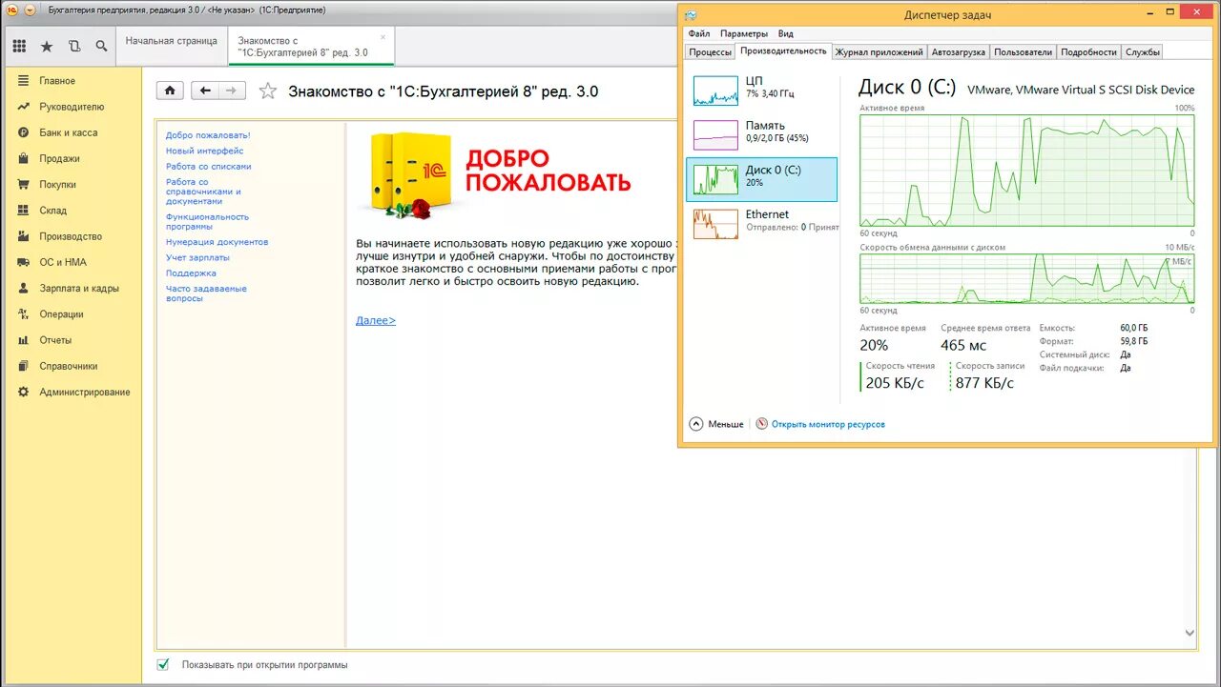Toggle Показывать при открытии программы checkbox
Image resolution: width=1221 pixels, height=687 pixels.
(x=163, y=664)
